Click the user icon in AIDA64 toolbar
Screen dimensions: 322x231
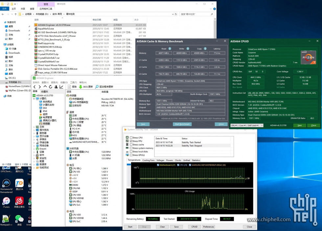pyautogui.click(x=56, y=86)
